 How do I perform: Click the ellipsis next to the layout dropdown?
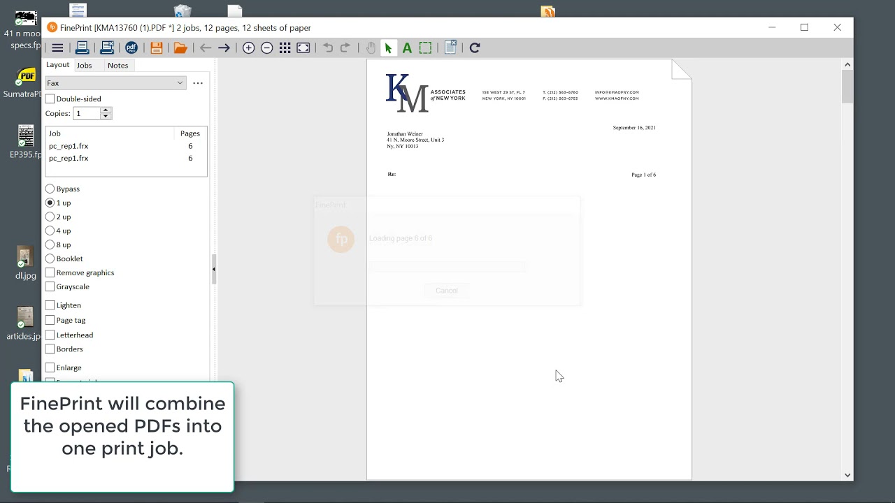click(198, 82)
